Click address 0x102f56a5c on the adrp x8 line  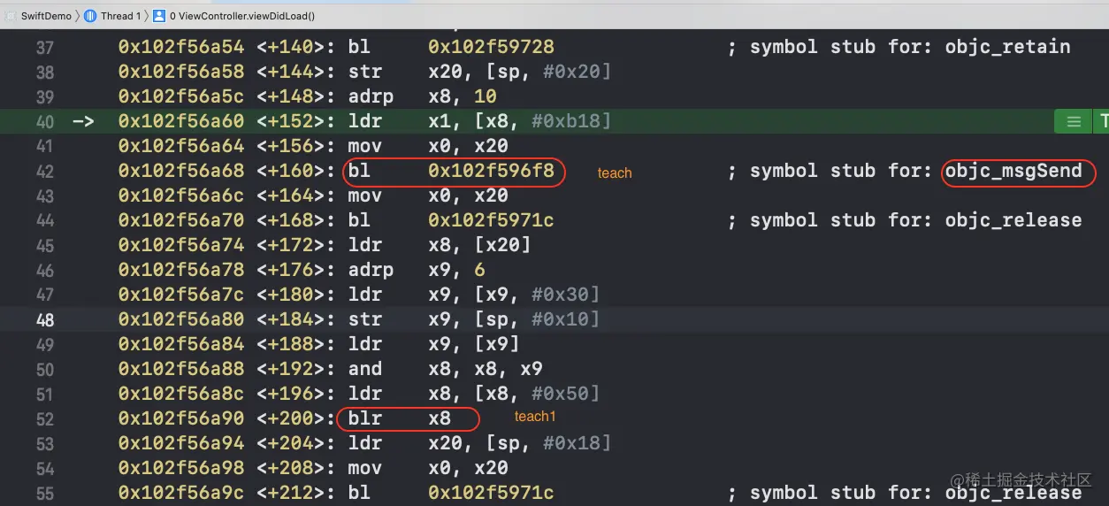pos(181,96)
